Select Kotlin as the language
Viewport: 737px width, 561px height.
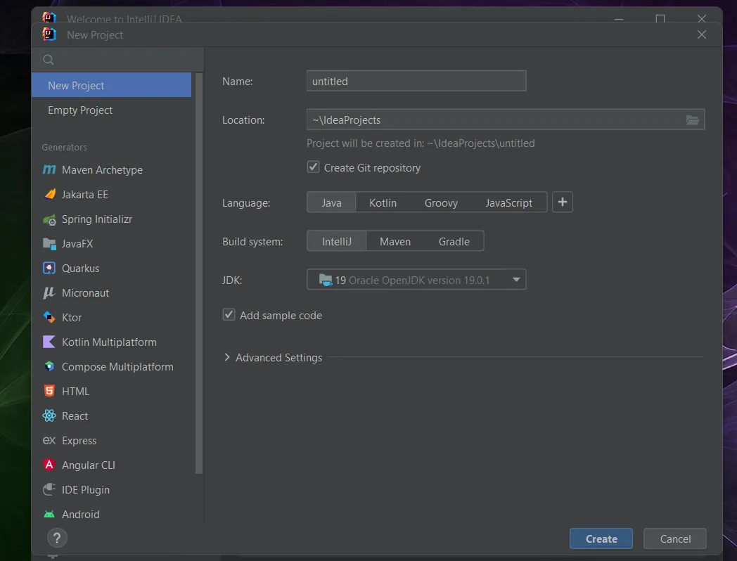[x=383, y=203]
